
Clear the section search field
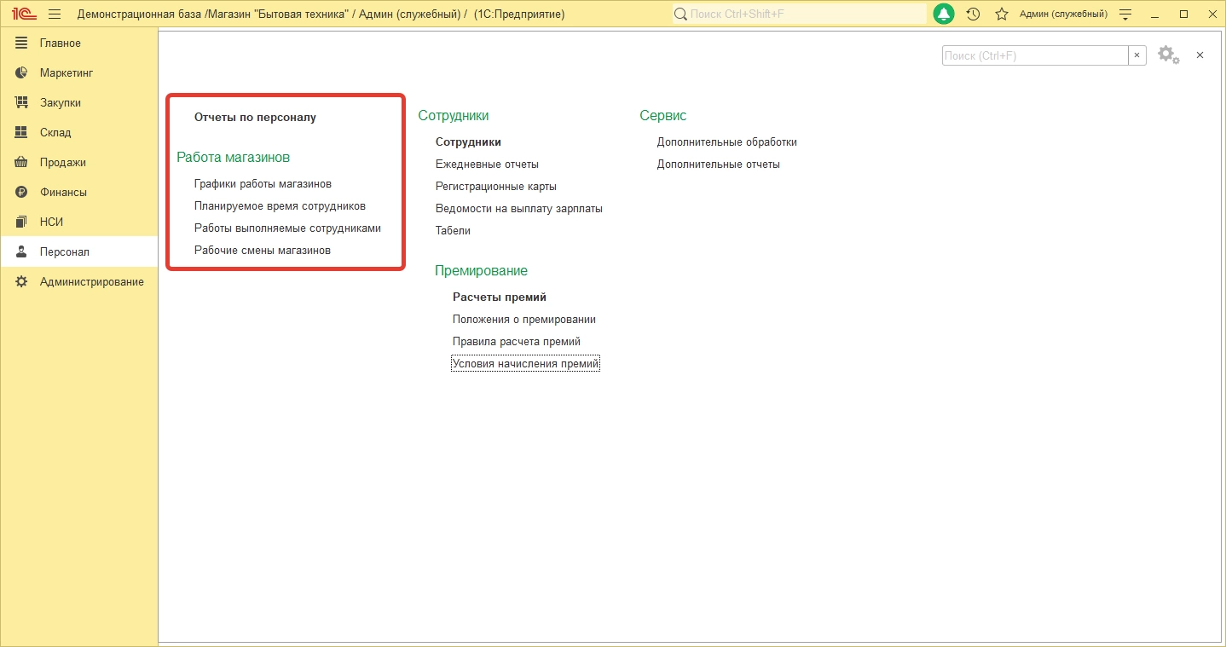(1136, 55)
